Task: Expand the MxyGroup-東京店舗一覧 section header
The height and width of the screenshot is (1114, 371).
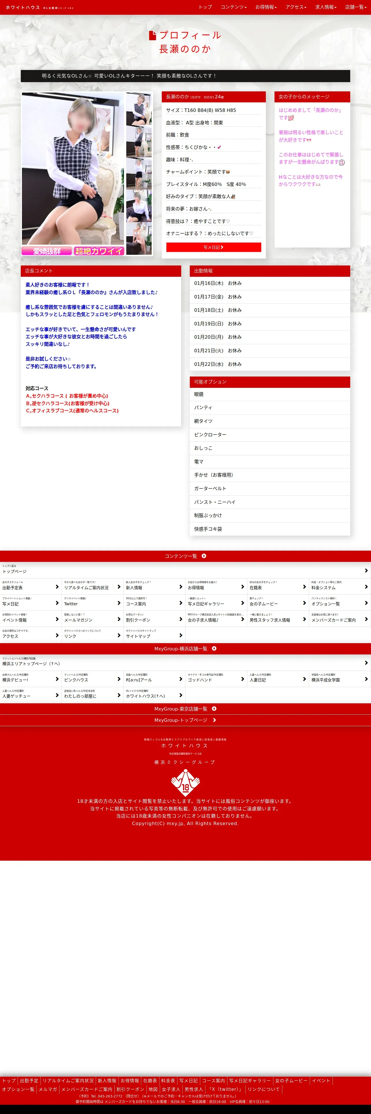Action: pos(185,709)
